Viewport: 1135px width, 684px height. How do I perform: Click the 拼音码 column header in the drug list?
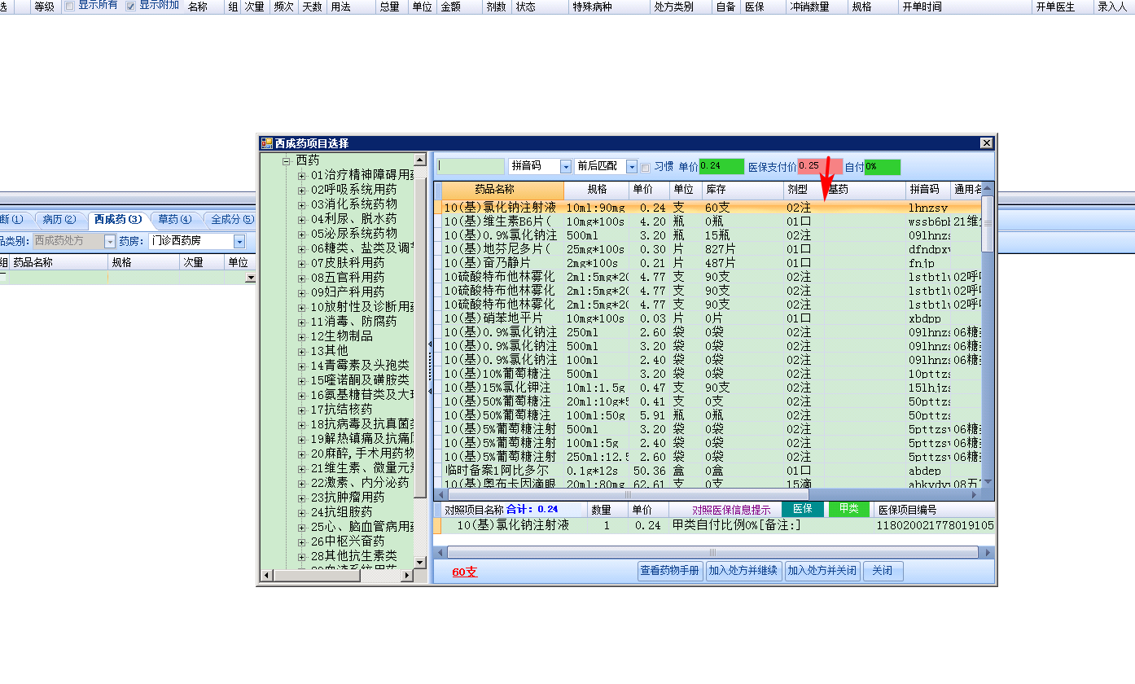coord(928,190)
